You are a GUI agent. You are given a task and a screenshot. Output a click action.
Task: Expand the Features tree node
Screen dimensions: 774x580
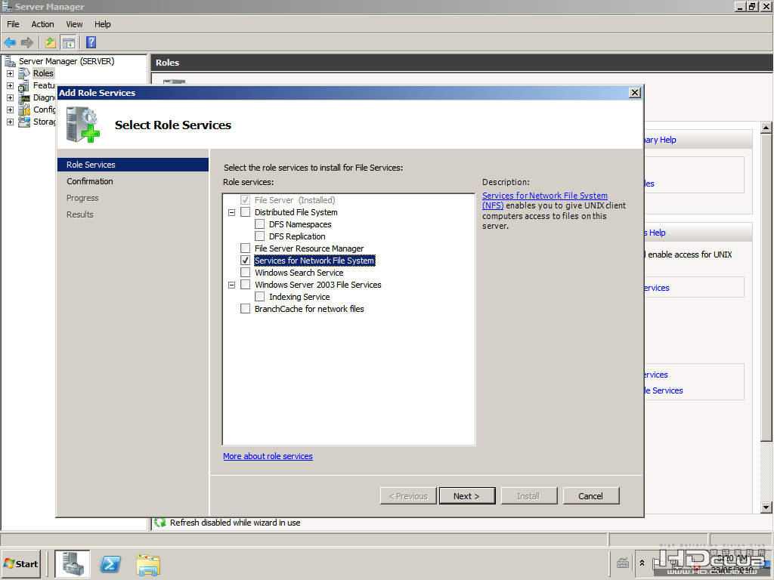[x=10, y=85]
